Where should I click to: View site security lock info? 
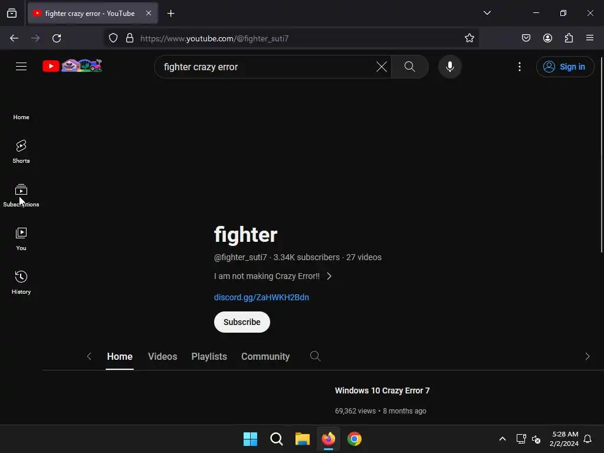[x=130, y=38]
